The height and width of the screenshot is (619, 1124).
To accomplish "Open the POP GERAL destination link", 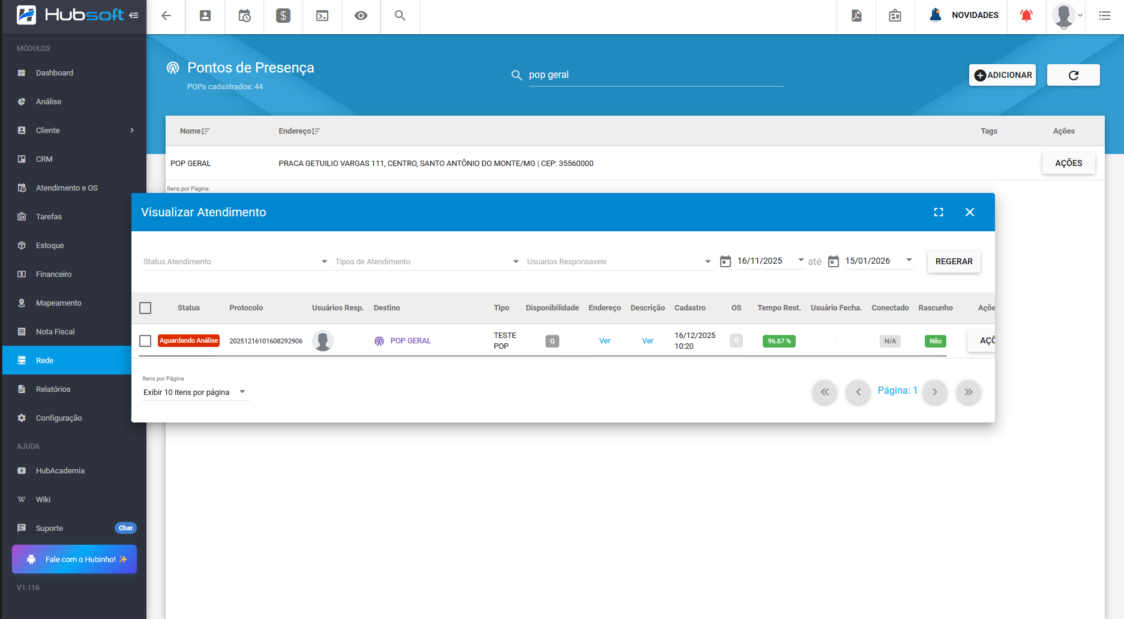I will click(410, 341).
